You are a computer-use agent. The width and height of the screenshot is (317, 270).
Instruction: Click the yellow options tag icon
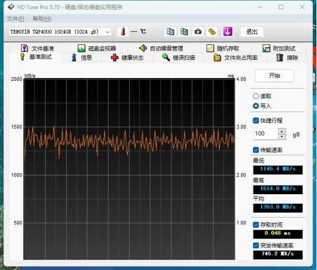[x=212, y=32]
